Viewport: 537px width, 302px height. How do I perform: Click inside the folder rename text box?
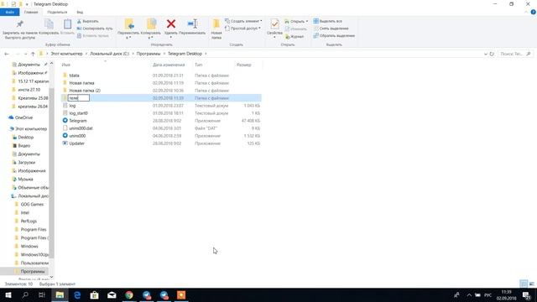[x=79, y=98]
